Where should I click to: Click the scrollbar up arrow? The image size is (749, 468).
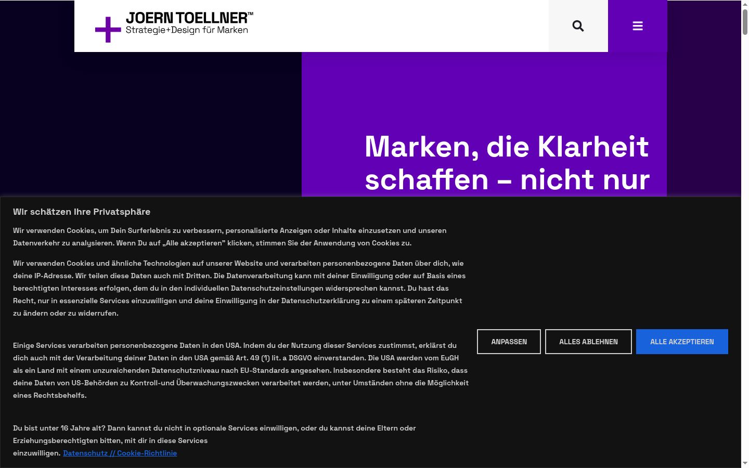click(745, 4)
